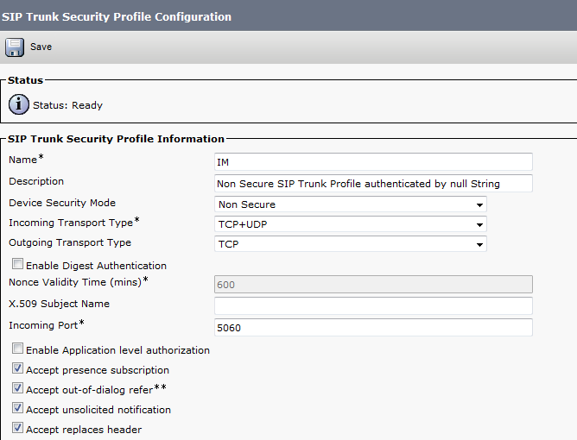Click the Nonce Validity Time field
The width and height of the screenshot is (577, 440).
(x=372, y=285)
